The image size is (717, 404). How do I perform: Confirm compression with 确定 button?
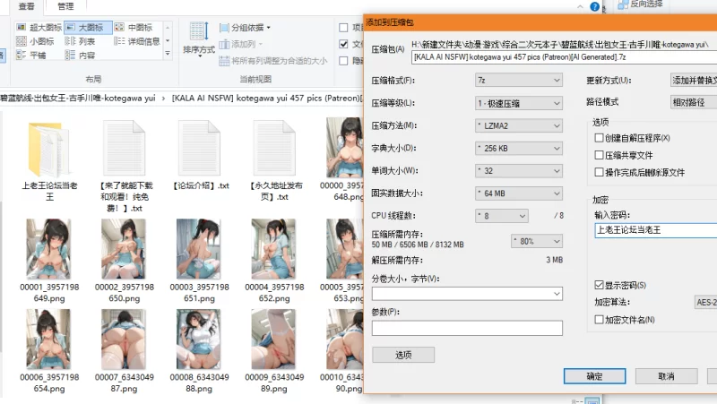tap(594, 376)
